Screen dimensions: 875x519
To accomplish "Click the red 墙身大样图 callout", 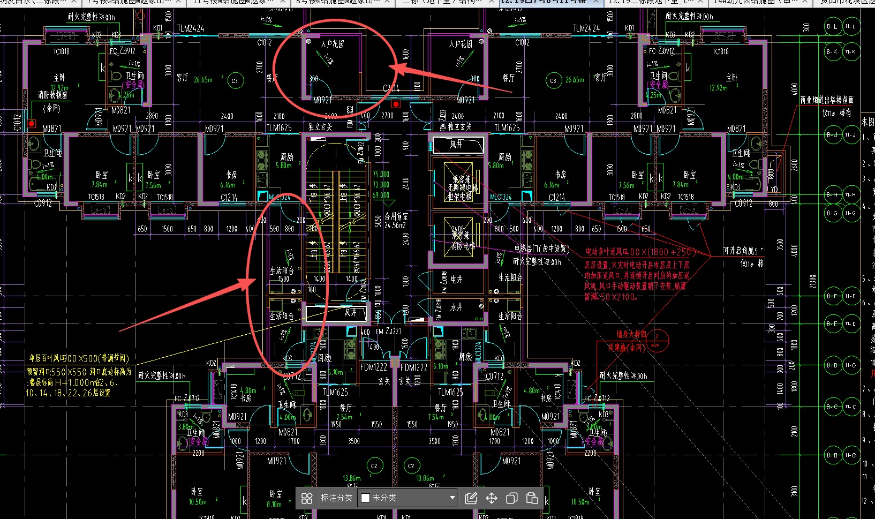I will (631, 334).
